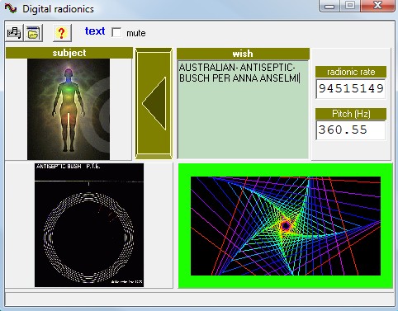Click the Antiseptic Bush circle image
The width and height of the screenshot is (398, 311).
click(89, 225)
